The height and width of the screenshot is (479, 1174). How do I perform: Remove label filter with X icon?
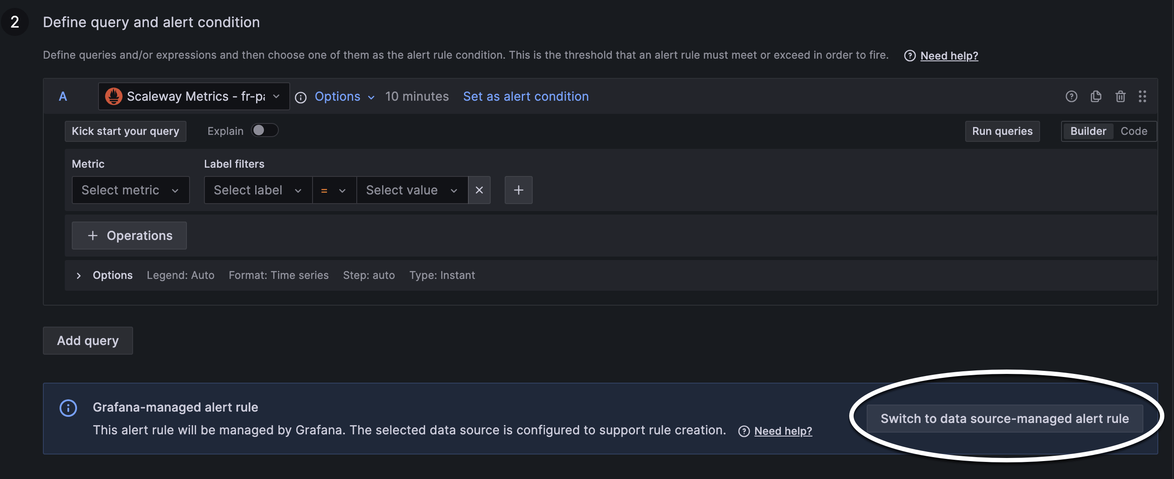(x=479, y=190)
